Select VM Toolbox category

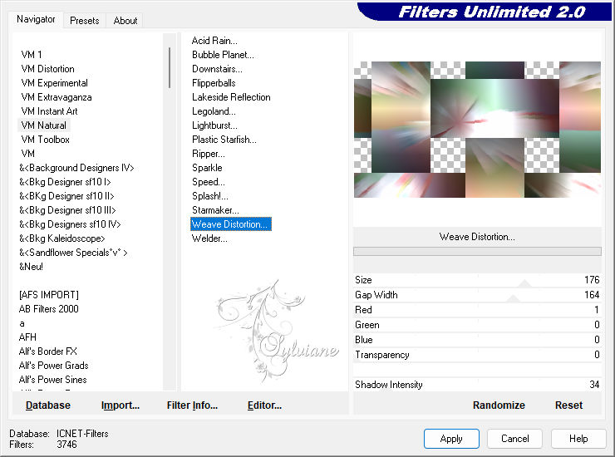[x=46, y=140]
